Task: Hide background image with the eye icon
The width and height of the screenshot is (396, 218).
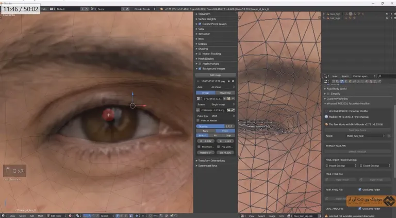Action: (229, 81)
